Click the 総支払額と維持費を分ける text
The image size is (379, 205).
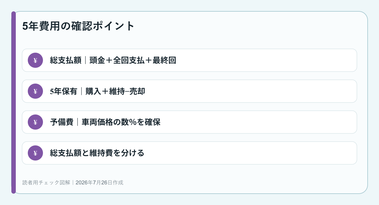[97, 153]
